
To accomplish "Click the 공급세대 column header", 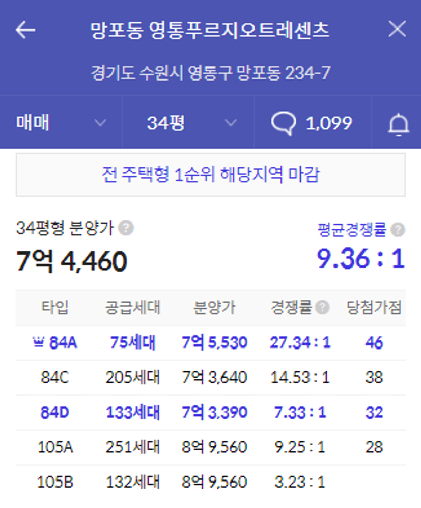I will point(133,307).
